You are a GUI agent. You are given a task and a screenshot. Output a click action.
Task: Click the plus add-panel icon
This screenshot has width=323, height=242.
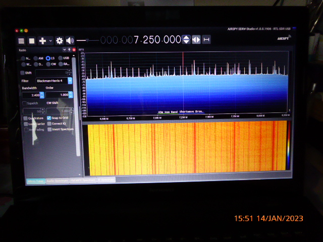coord(42,41)
